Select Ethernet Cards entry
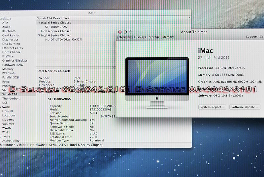 click(12, 48)
